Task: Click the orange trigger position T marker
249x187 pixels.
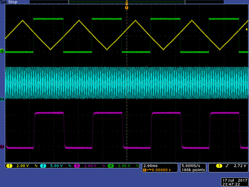Action: 126,7
